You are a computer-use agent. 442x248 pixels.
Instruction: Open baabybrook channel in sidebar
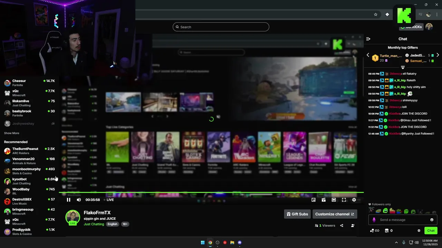click(x=29, y=113)
